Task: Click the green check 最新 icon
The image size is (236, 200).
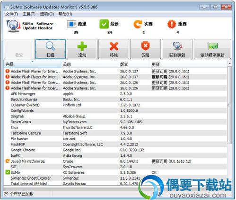Action: click(x=104, y=24)
